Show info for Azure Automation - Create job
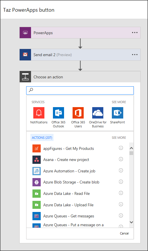This screenshot has width=148, height=251. coord(121,170)
